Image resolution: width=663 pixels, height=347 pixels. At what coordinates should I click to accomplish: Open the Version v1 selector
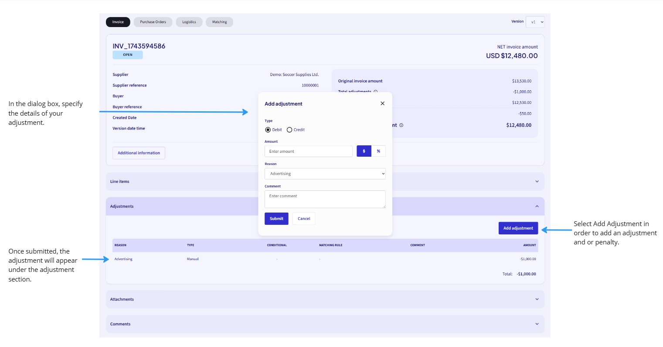coord(535,22)
